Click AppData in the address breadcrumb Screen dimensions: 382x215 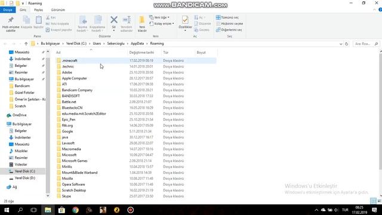click(137, 44)
